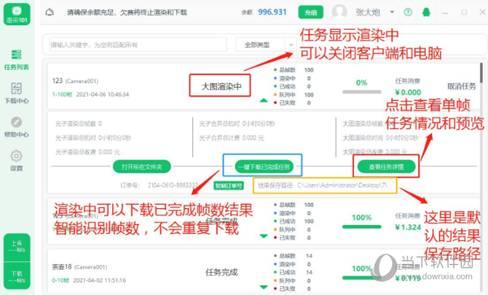Click the 充值 recharge button
Image resolution: width=488 pixels, height=295 pixels.
click(311, 12)
